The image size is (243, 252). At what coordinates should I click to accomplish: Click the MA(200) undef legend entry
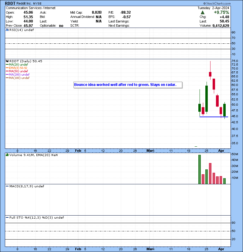[19, 75]
